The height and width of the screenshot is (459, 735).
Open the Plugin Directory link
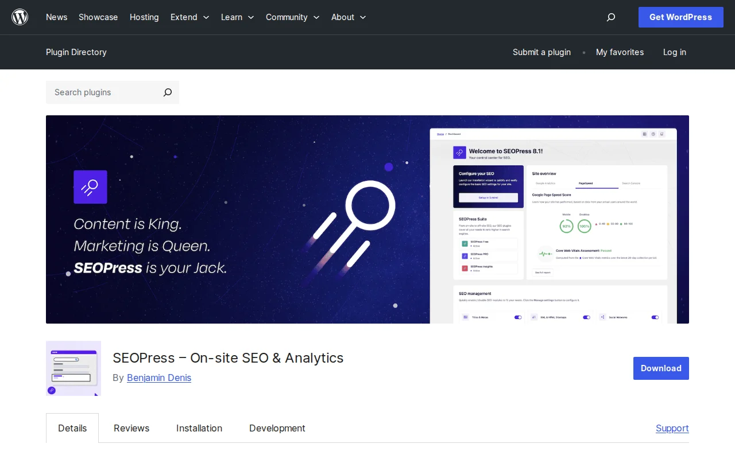[76, 52]
